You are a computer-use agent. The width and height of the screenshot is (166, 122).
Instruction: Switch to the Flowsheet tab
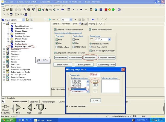pyautogui.click(x=66, y=24)
